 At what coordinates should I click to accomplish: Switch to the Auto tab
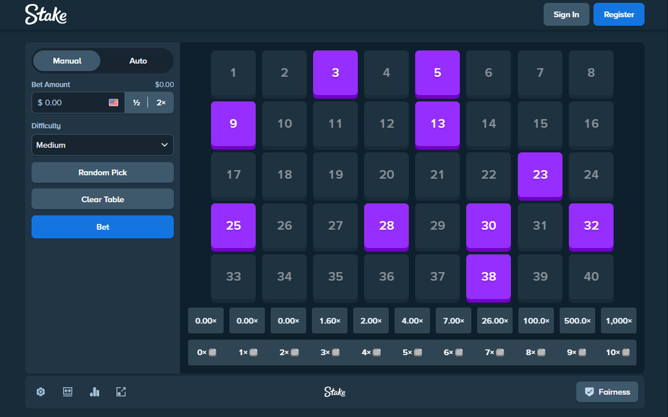click(x=138, y=61)
